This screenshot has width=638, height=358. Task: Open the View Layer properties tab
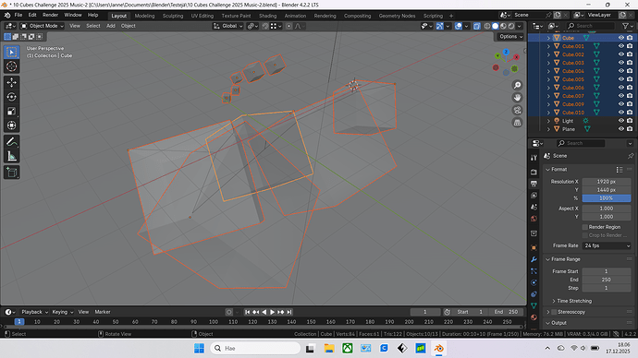(x=534, y=196)
